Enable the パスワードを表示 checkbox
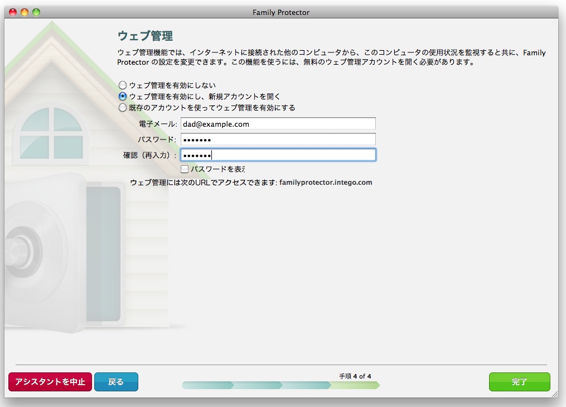Screen dimensions: 566x407 coord(185,169)
